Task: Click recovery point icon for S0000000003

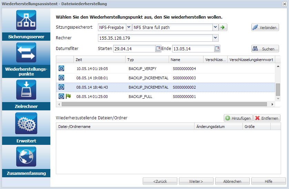Action: click(61, 78)
